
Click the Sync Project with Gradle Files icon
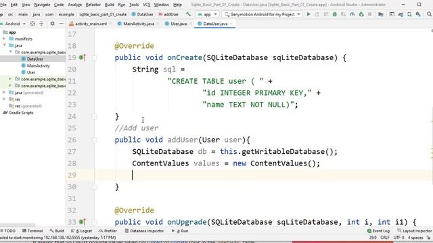point(401,14)
